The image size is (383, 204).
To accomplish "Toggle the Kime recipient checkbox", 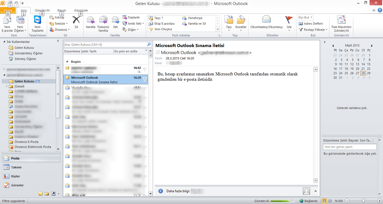I will click(x=167, y=63).
